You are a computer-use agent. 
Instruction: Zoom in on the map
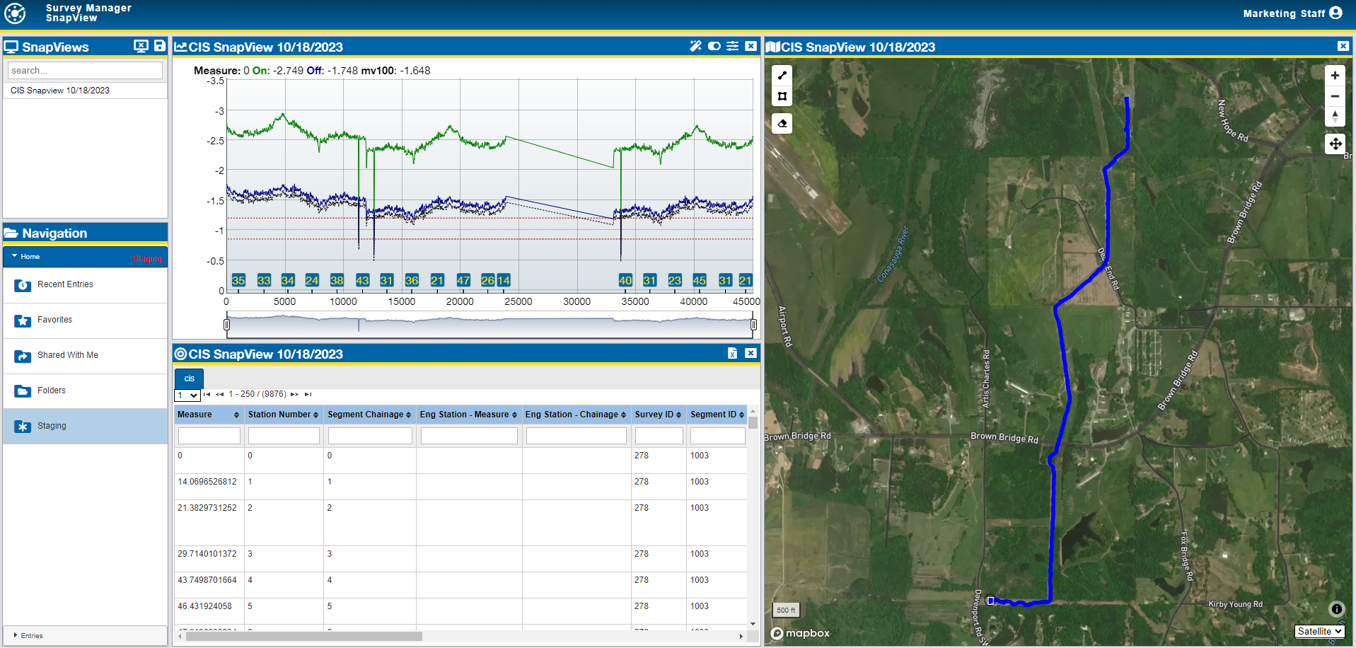[1334, 76]
